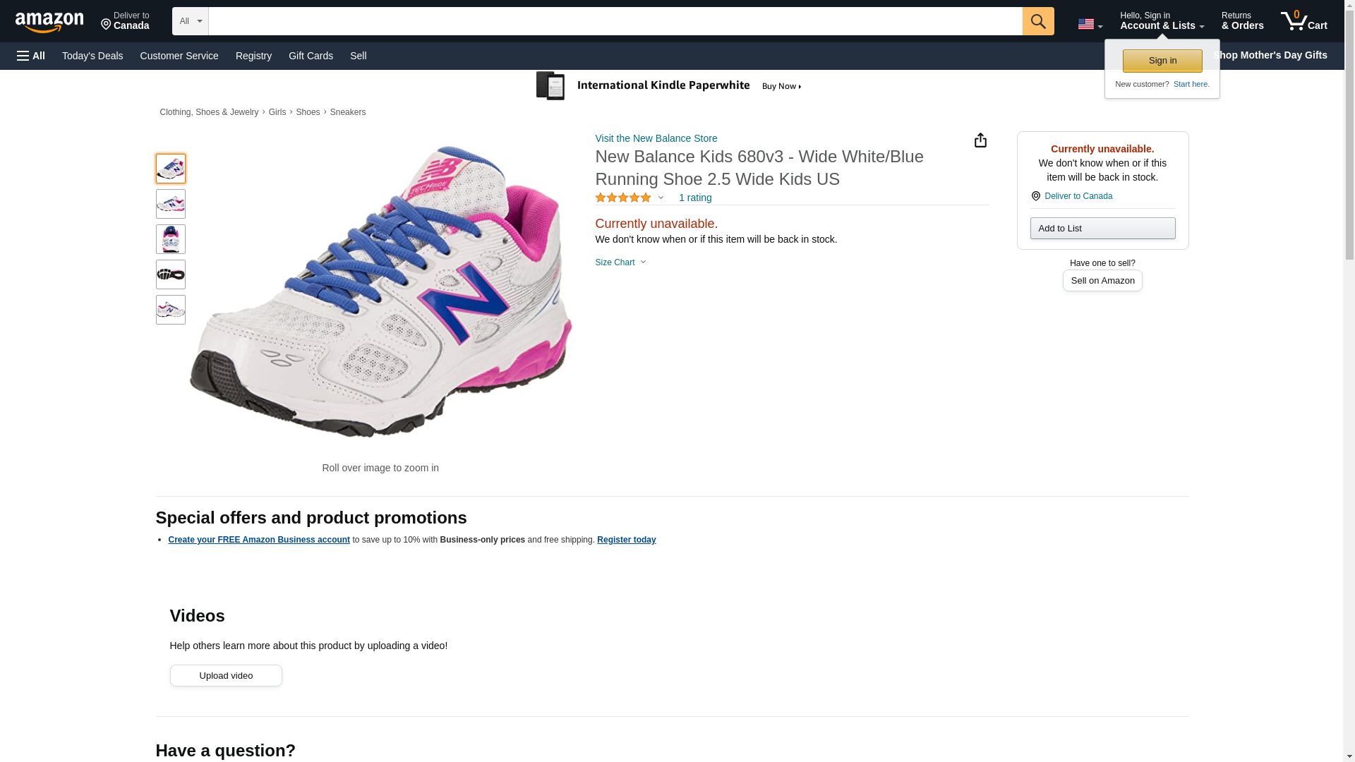
Task: Click the Amazon logo
Action: point(49,22)
